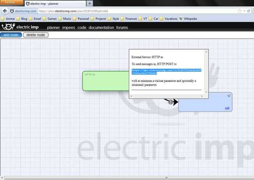Image resolution: width=254 pixels, height=180 pixels.
Task: Click the delete node button
Action: 36,35
